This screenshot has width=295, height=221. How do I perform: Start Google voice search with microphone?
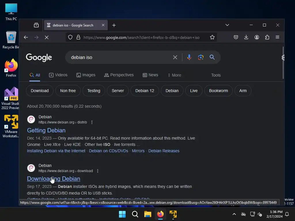tap(189, 57)
